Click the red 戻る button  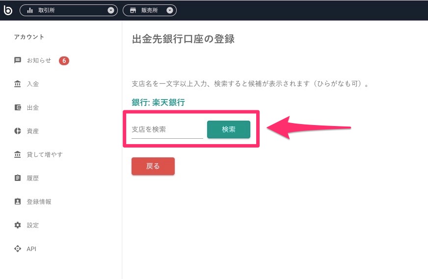click(153, 166)
